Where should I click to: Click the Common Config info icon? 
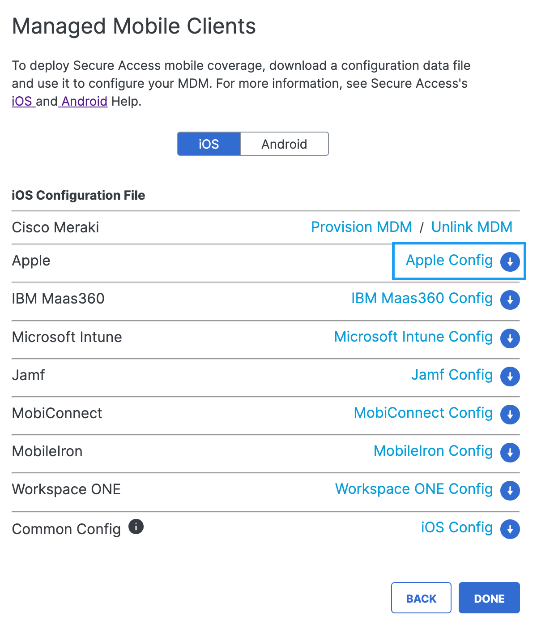[x=136, y=526]
